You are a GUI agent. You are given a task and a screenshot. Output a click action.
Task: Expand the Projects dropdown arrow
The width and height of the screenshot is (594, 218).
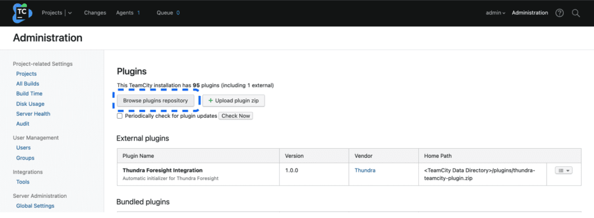click(x=70, y=13)
